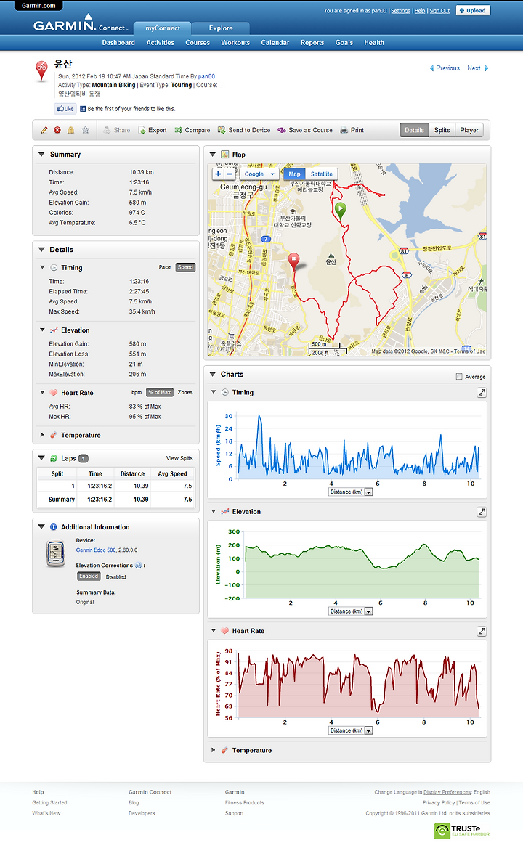Open the Google map provider dropdown
The height and width of the screenshot is (856, 523).
[x=259, y=174]
